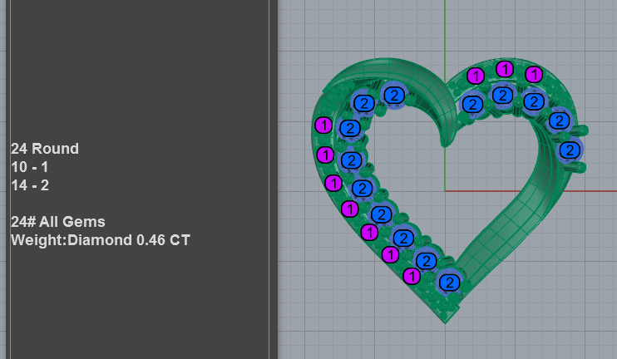Pick the lowest blue 2 gem near heart tip
Image resolution: width=617 pixels, height=359 pixels.
[449, 283]
